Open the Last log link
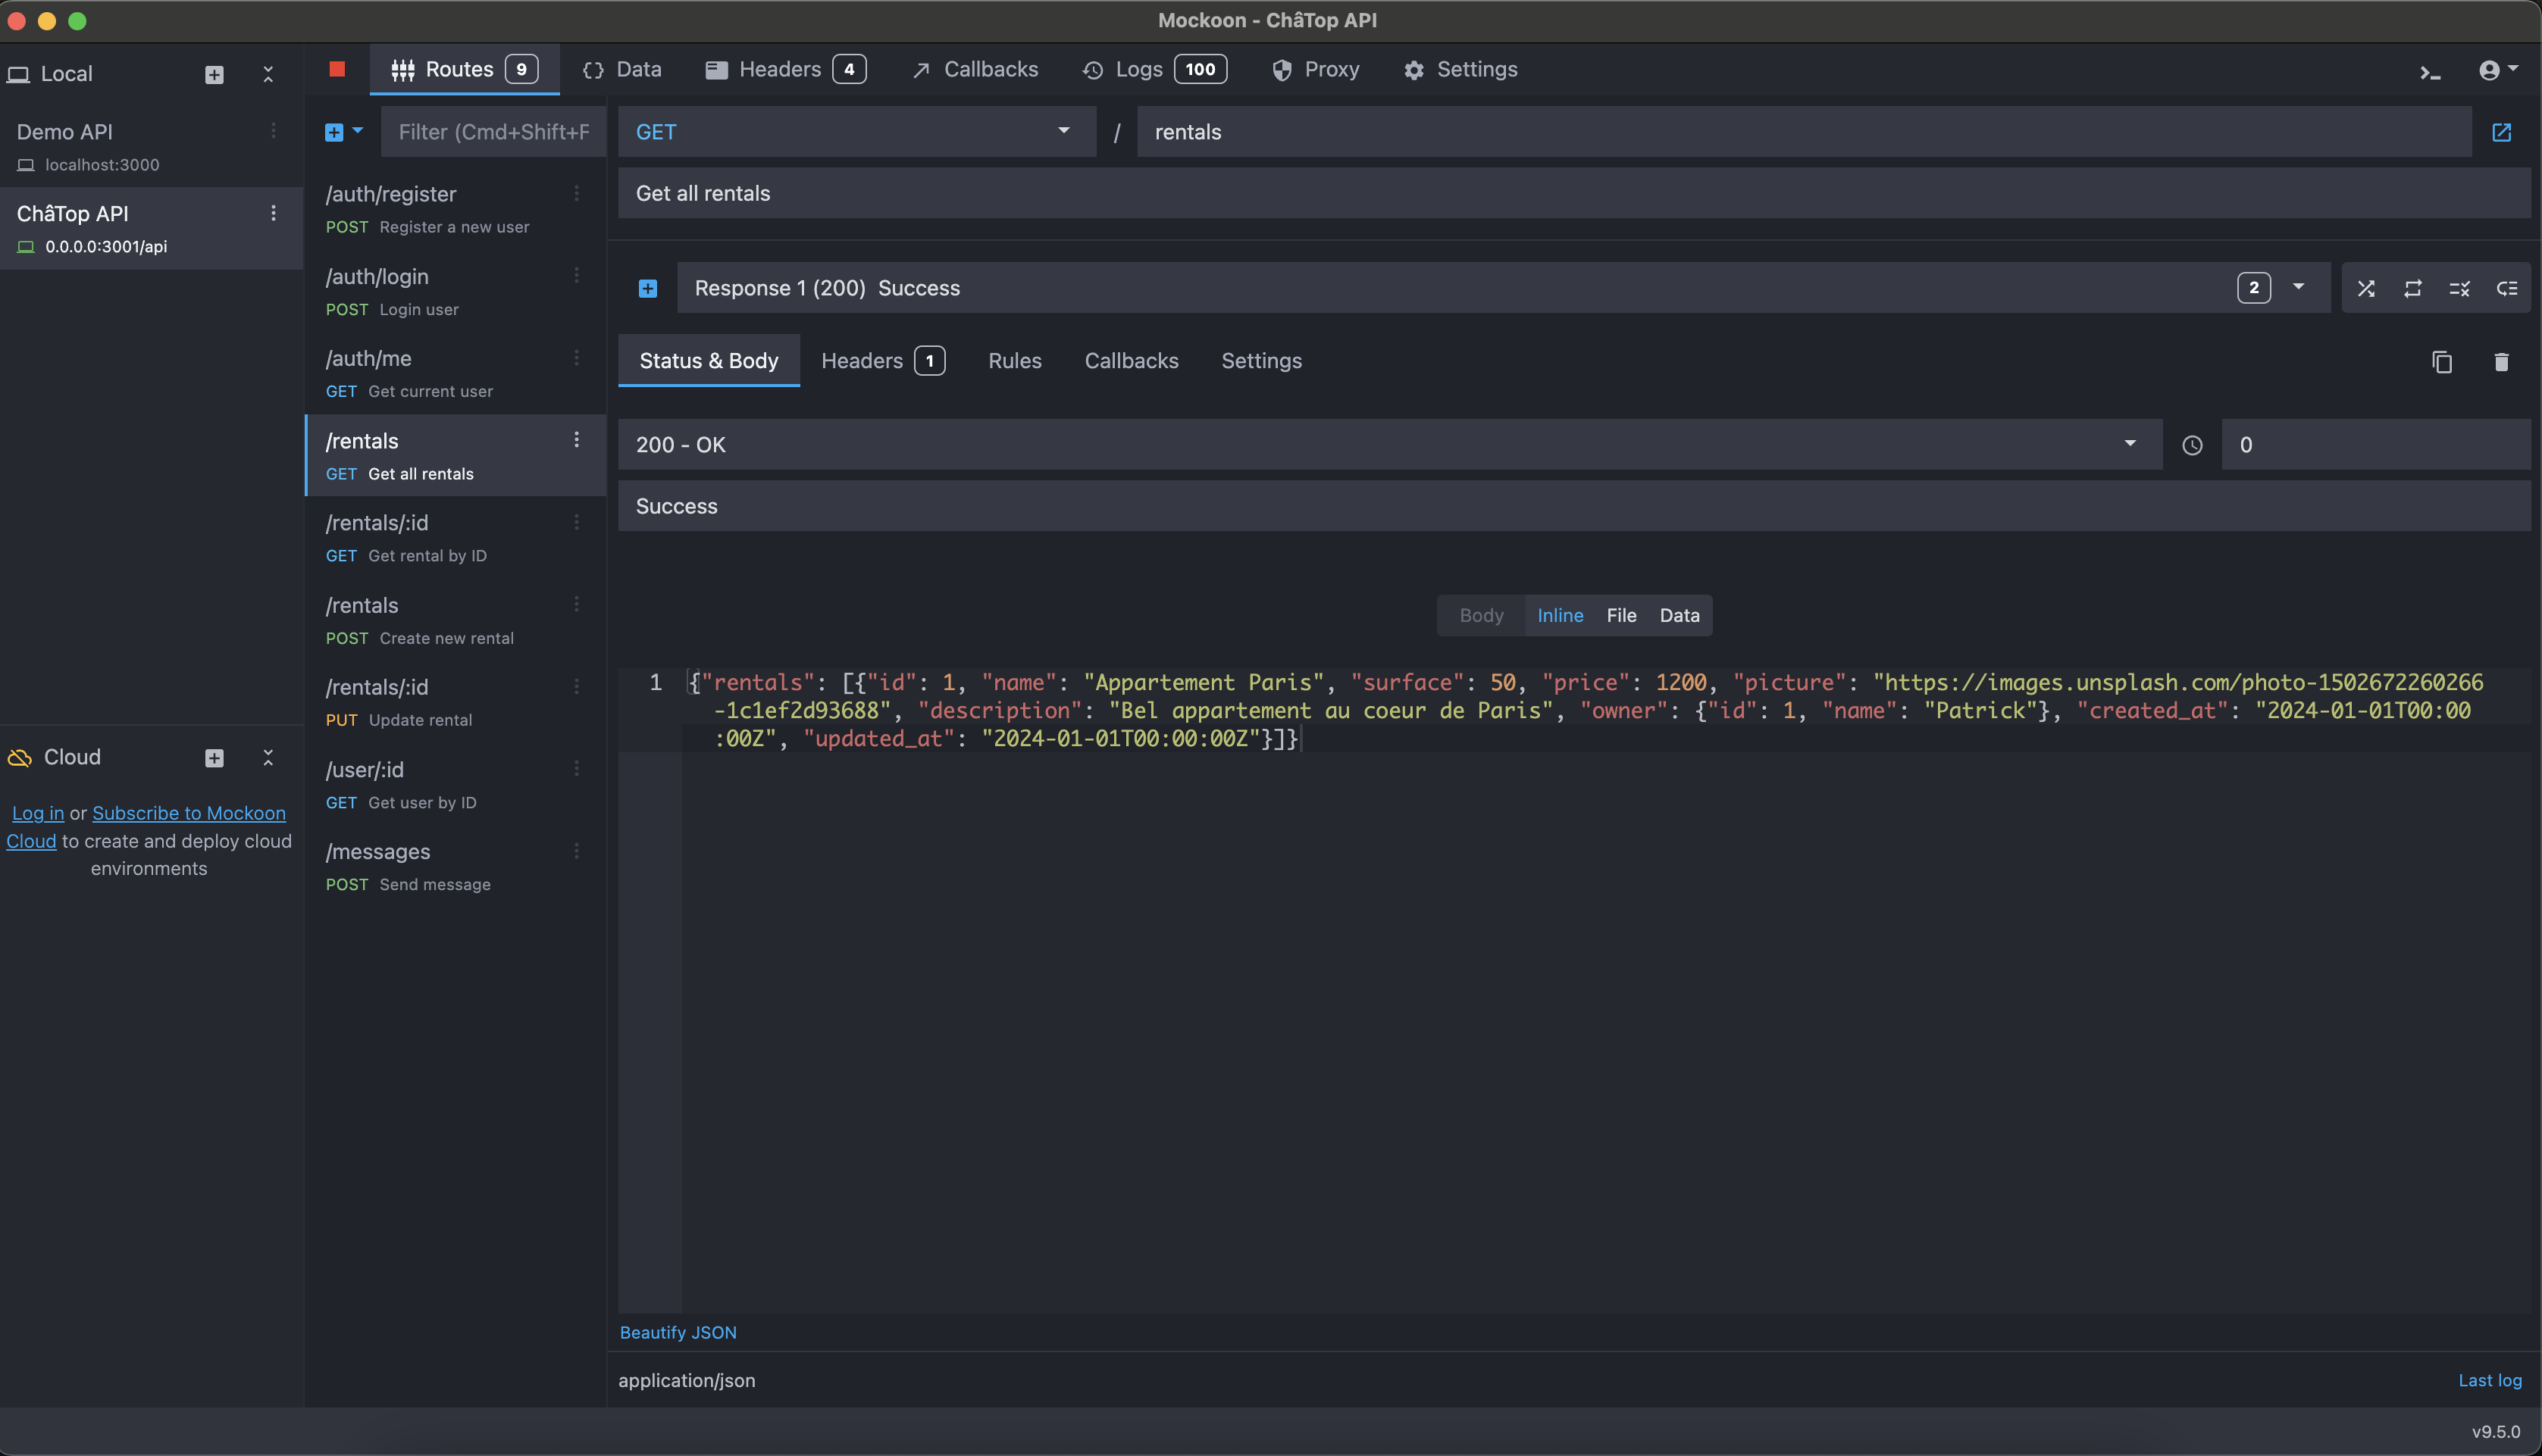The width and height of the screenshot is (2542, 1456). coord(2490,1380)
